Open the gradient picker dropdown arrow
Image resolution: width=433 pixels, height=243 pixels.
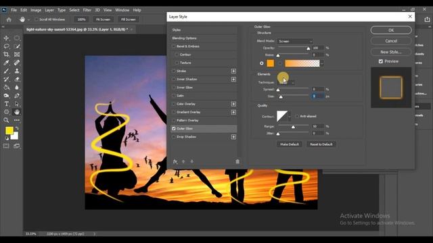[322, 63]
